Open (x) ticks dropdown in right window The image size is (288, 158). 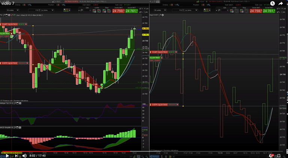pyautogui.click(x=191, y=10)
